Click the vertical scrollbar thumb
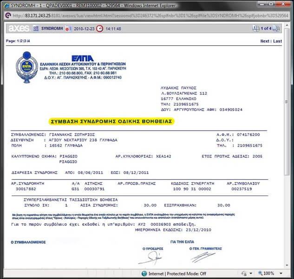294x279 pixels. [x=287, y=102]
